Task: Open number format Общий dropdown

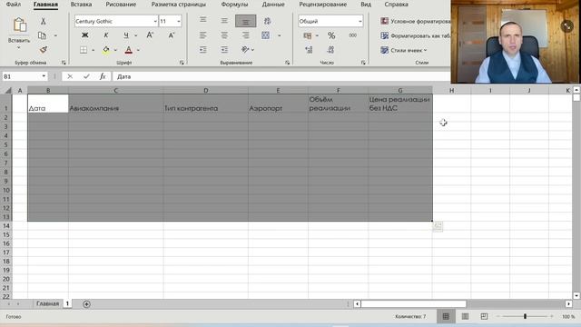Action: pos(359,22)
